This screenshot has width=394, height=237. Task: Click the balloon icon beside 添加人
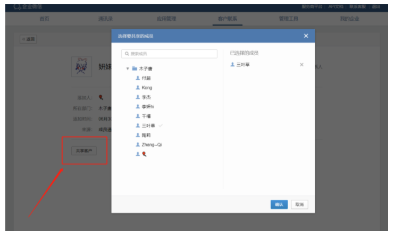tap(101, 97)
